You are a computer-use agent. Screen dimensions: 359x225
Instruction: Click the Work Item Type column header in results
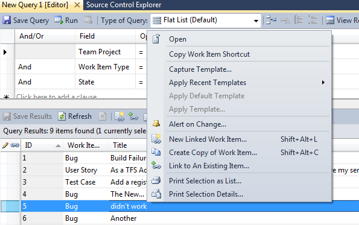[x=86, y=145]
